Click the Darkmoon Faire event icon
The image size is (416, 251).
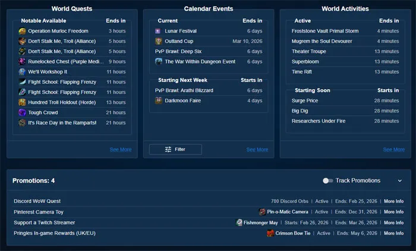tap(159, 101)
